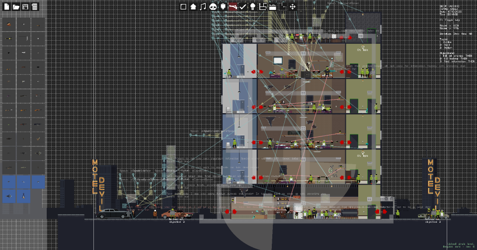The height and width of the screenshot is (250, 477).
Task: Open a level with the folder icon
Action: click(16, 6)
